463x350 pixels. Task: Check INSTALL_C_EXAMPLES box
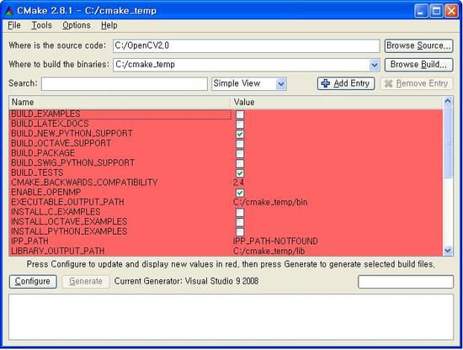tap(240, 213)
